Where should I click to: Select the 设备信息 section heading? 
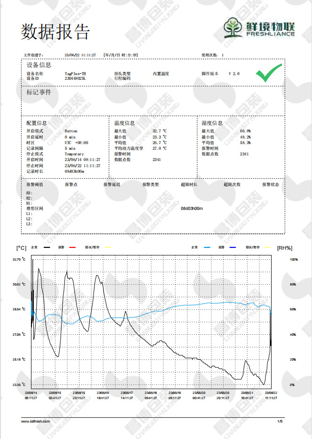point(39,65)
